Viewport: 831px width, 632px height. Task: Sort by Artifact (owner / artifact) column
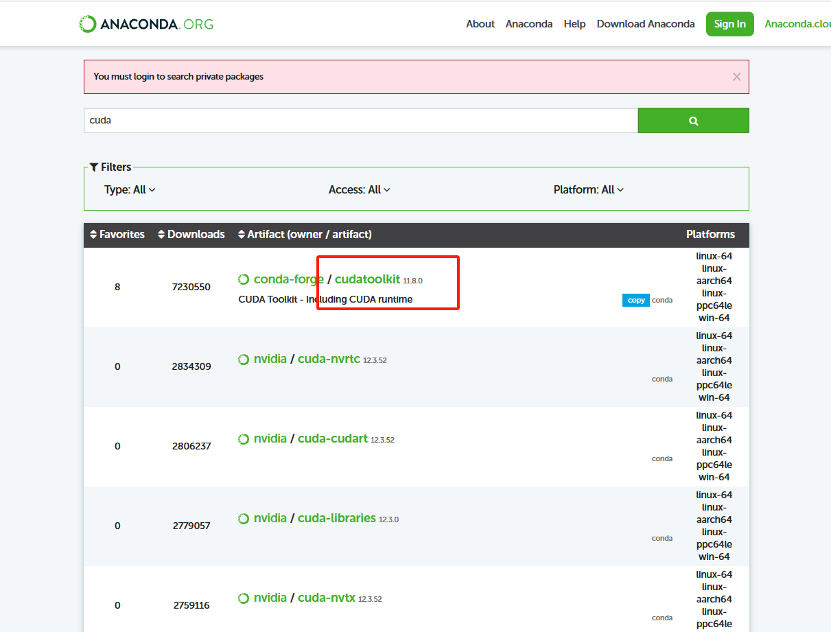305,235
